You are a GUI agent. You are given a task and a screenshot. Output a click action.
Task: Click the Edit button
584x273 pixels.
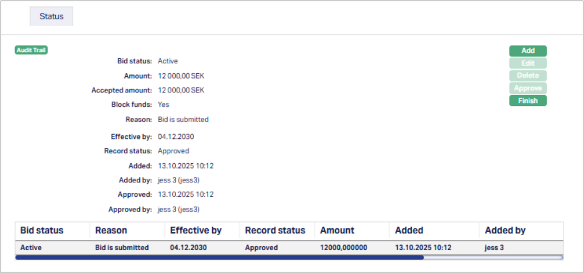[527, 63]
